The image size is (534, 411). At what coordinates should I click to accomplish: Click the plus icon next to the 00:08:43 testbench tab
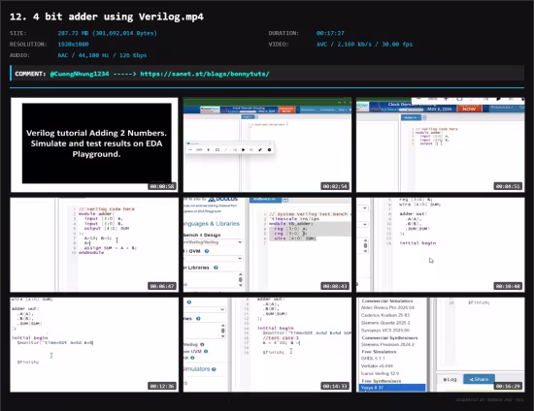click(285, 200)
